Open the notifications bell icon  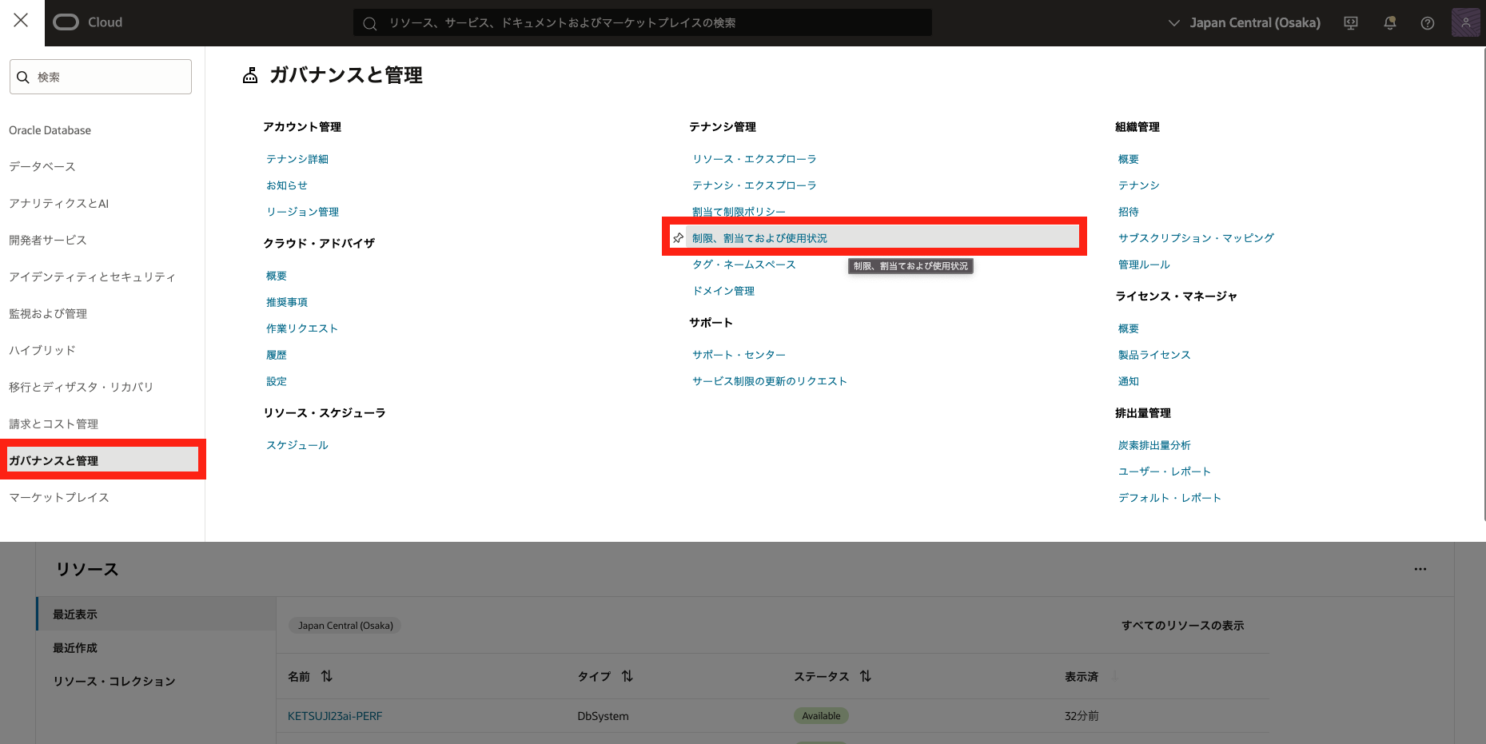click(x=1389, y=23)
